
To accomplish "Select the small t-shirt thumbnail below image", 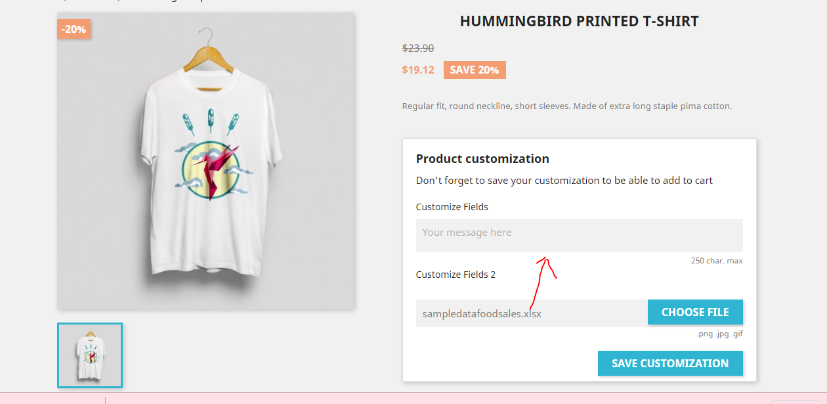I will [x=90, y=355].
